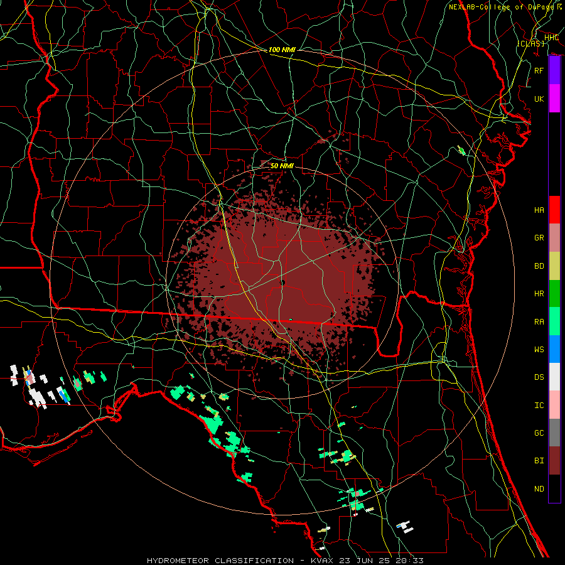The image size is (565, 565).
Task: Click the 50 NMI range ring label
Action: pyautogui.click(x=282, y=166)
